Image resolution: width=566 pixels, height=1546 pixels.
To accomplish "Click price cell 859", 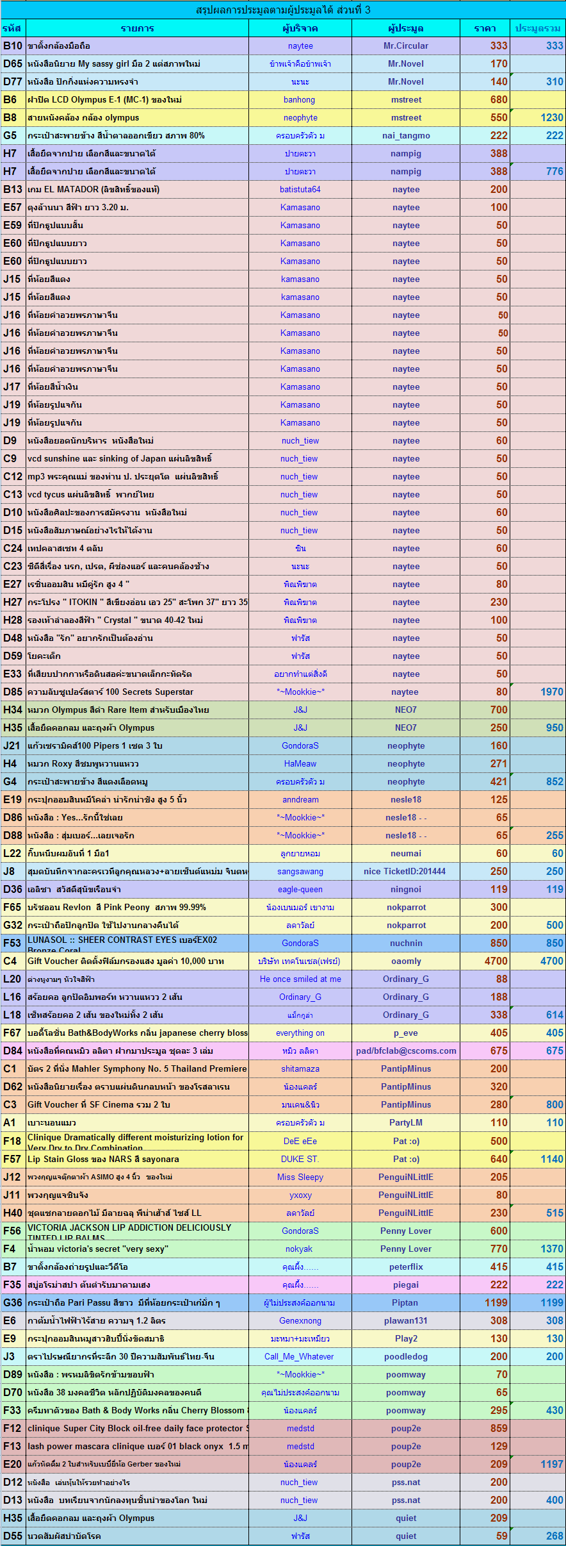I will 485,1429.
